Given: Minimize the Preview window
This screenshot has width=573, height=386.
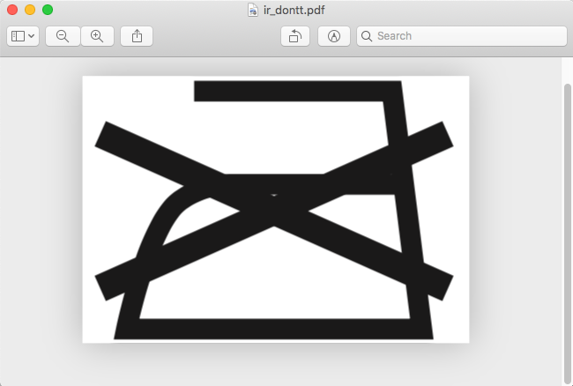Looking at the screenshot, I should 30,10.
